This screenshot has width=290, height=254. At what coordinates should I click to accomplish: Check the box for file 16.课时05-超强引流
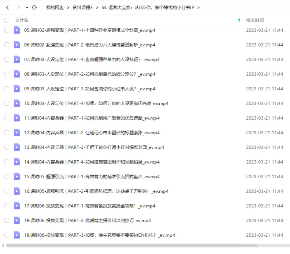7,191
